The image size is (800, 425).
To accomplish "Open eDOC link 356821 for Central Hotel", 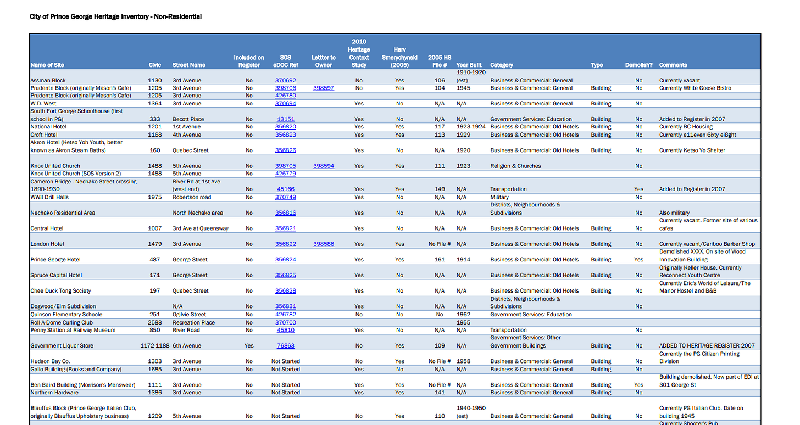I will (x=286, y=228).
